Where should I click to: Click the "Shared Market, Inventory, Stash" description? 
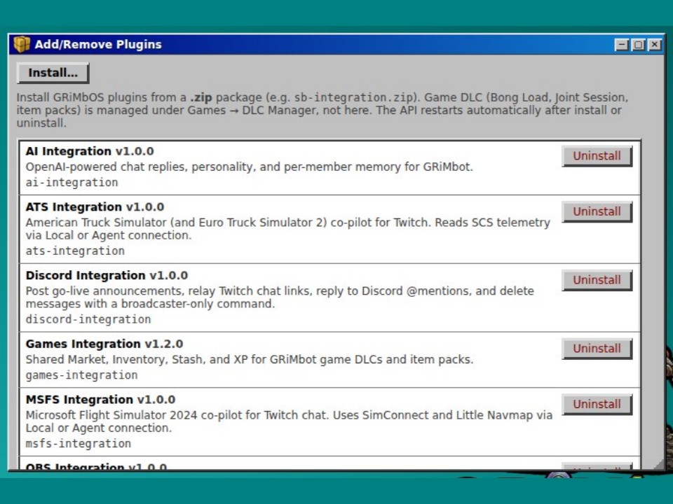pyautogui.click(x=250, y=360)
